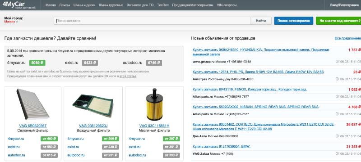Open the Масла menu item
This screenshot has height=162, width=361.
coord(51,5)
